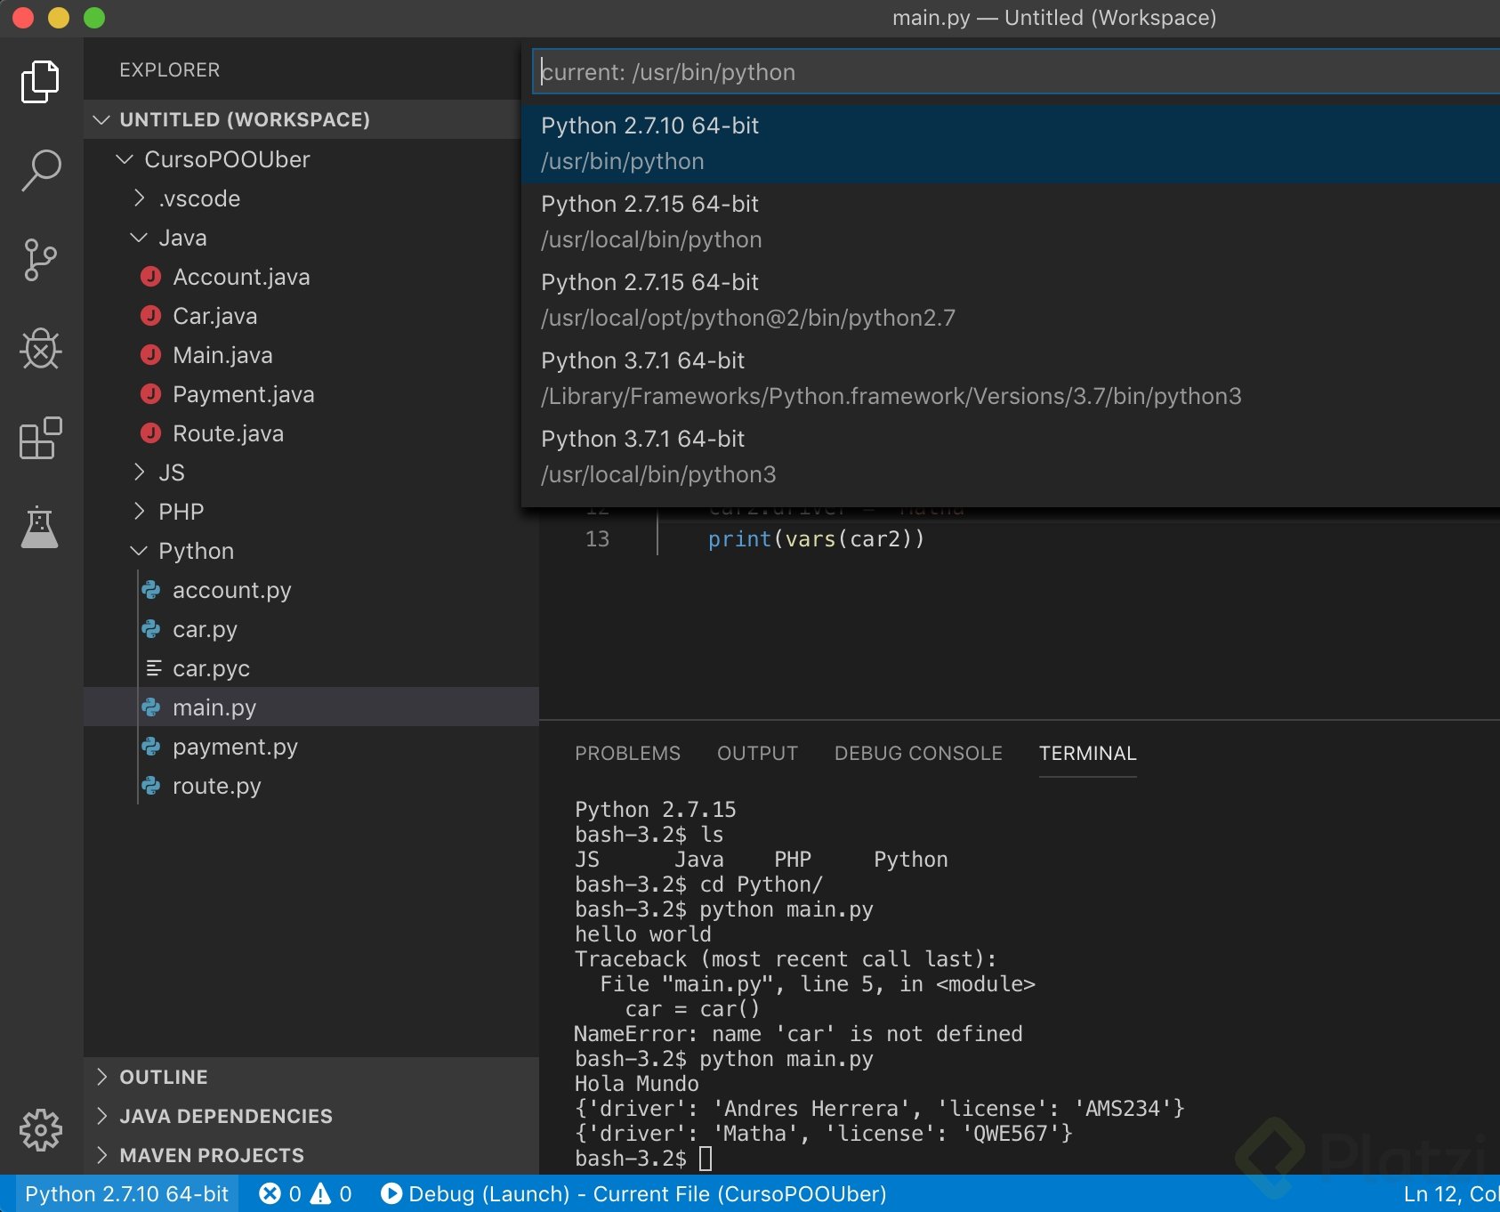Open payment.py file
This screenshot has height=1212, width=1500.
235,747
